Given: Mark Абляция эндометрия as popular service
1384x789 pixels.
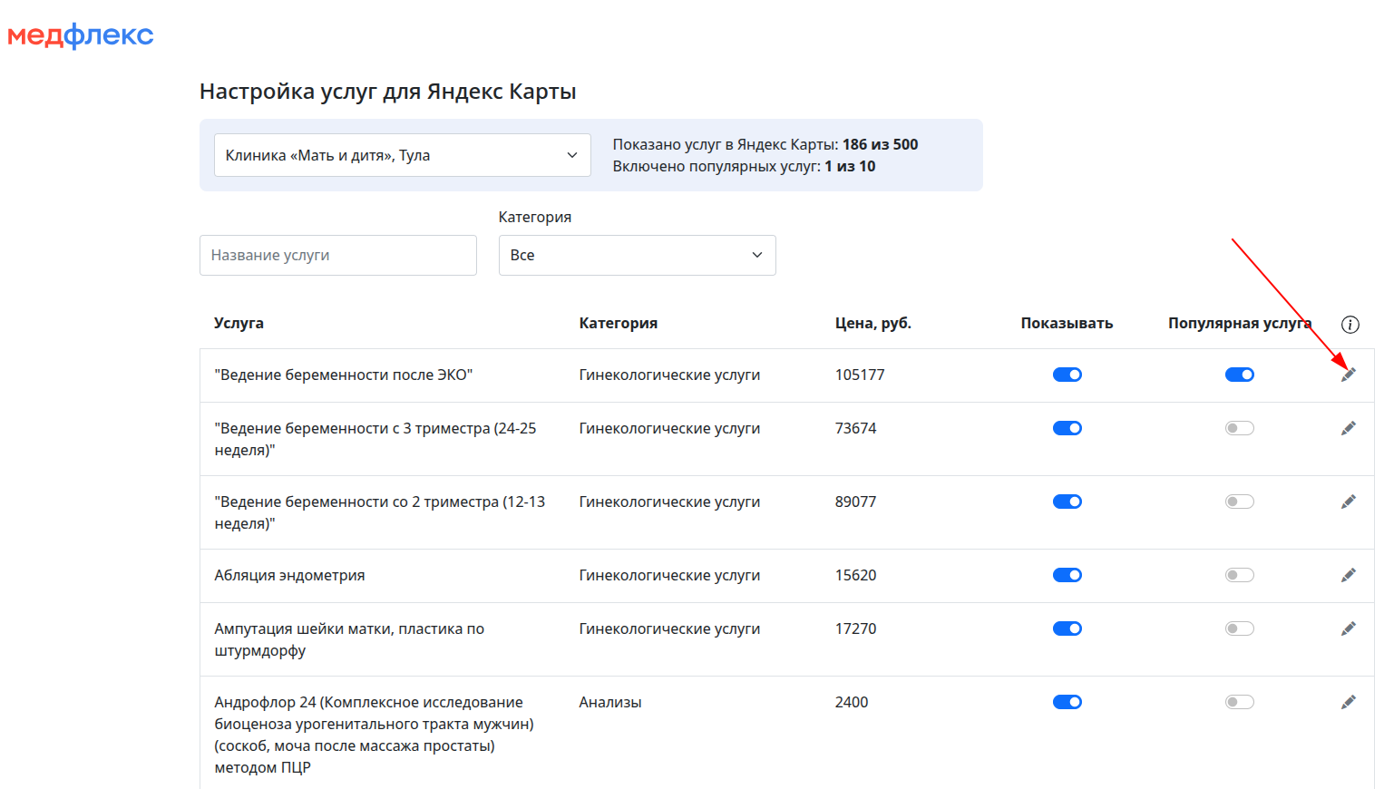Looking at the screenshot, I should tap(1239, 575).
